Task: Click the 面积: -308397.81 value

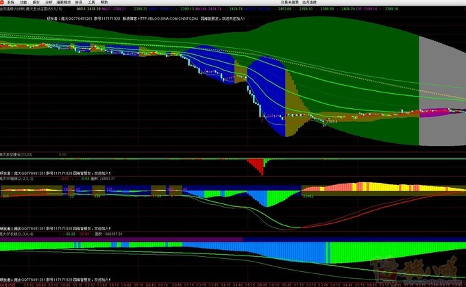Action: pos(108,234)
